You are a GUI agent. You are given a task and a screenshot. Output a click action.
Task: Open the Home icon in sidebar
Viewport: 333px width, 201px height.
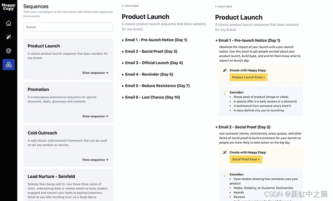pos(9,23)
